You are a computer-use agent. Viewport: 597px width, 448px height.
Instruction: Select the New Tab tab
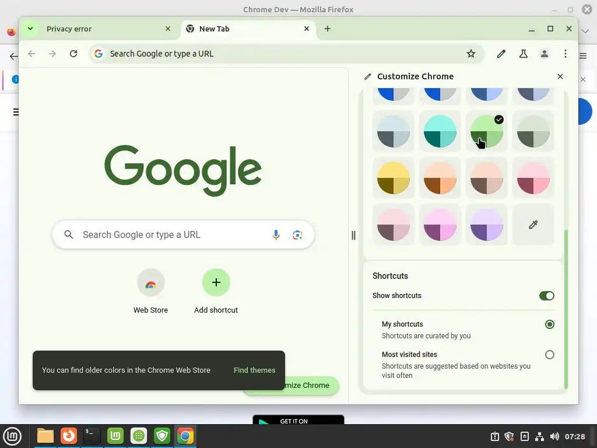coord(247,29)
